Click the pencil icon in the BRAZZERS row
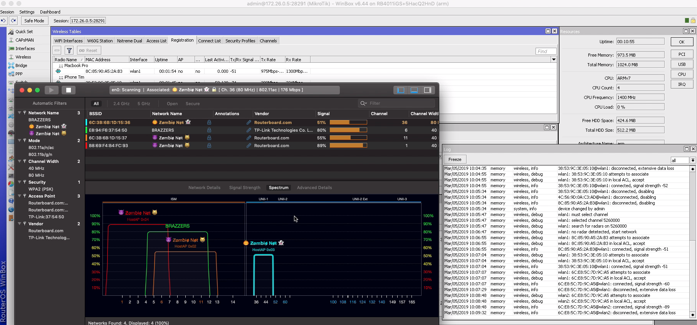The height and width of the screenshot is (325, 697). point(249,130)
